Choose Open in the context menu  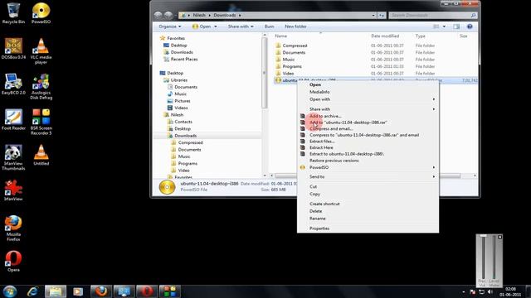pos(368,84)
